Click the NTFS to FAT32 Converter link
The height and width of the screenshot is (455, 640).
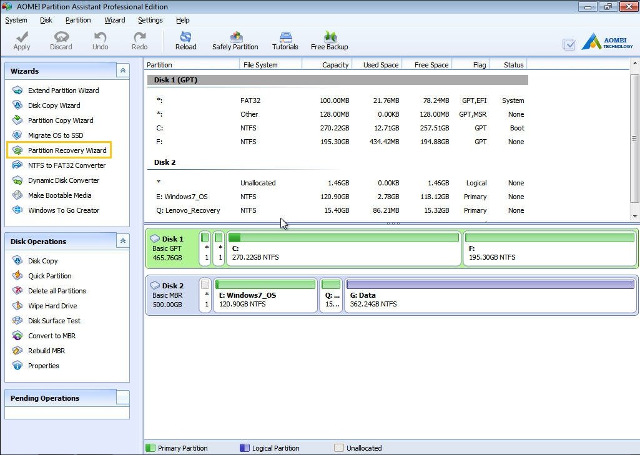66,165
